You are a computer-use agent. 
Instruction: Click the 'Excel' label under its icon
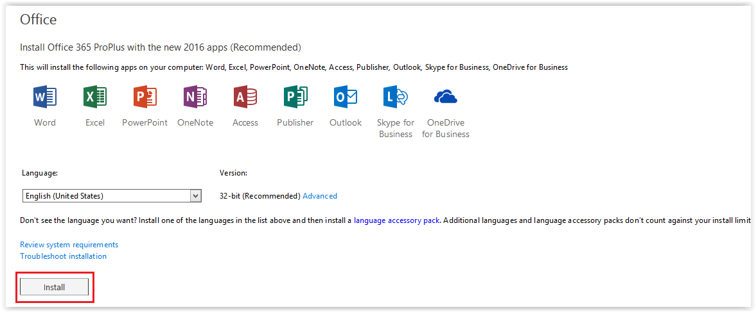tap(95, 122)
